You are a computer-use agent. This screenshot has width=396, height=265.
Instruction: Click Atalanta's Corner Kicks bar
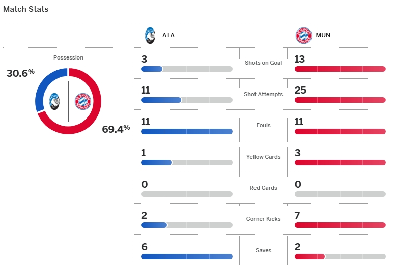[x=186, y=225]
